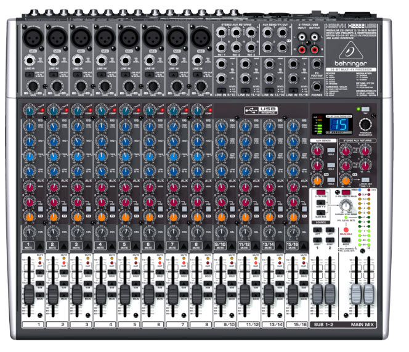Click the phones headphone jack
This screenshot has height=352, width=409.
click(x=317, y=86)
